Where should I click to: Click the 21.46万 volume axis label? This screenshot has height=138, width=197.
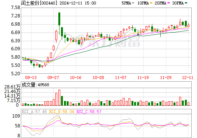(x=12, y=91)
